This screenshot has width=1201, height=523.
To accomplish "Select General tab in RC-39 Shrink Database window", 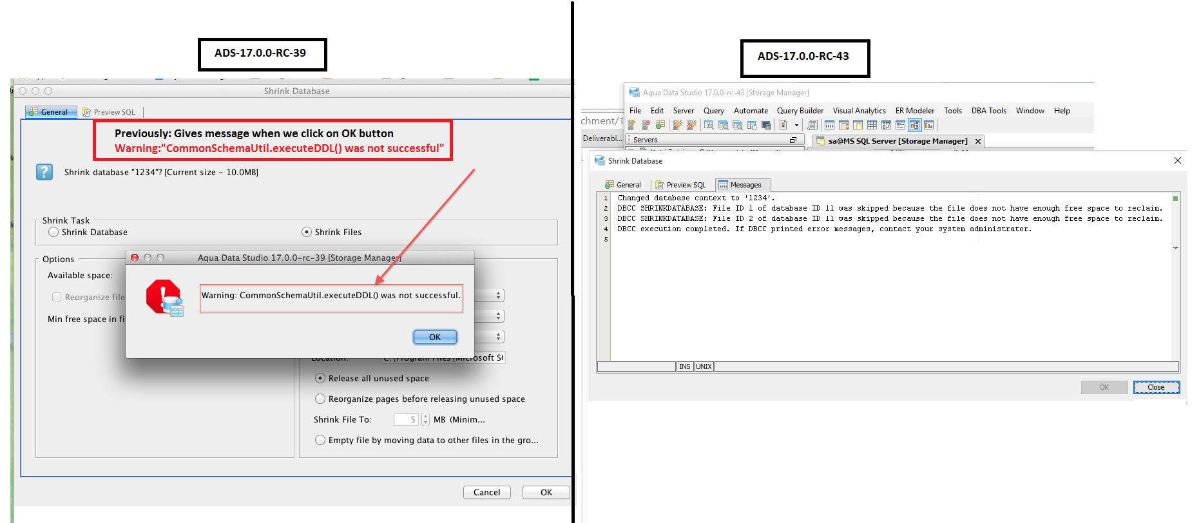I will 51,112.
